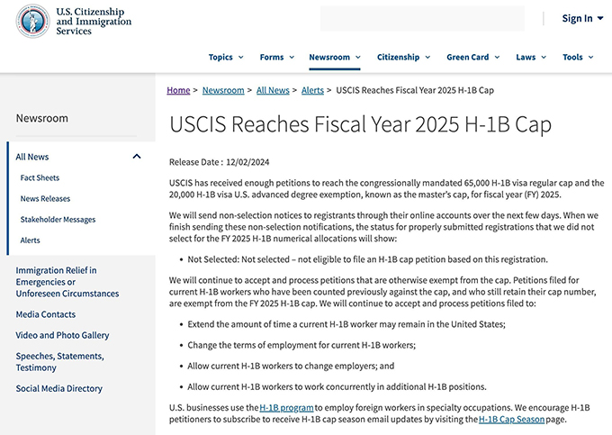The width and height of the screenshot is (612, 435).
Task: Open the Citizenship menu
Action: pos(403,57)
